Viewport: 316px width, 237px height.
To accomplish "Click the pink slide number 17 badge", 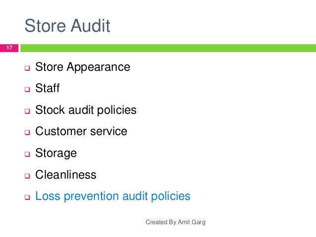I will pyautogui.click(x=9, y=48).
